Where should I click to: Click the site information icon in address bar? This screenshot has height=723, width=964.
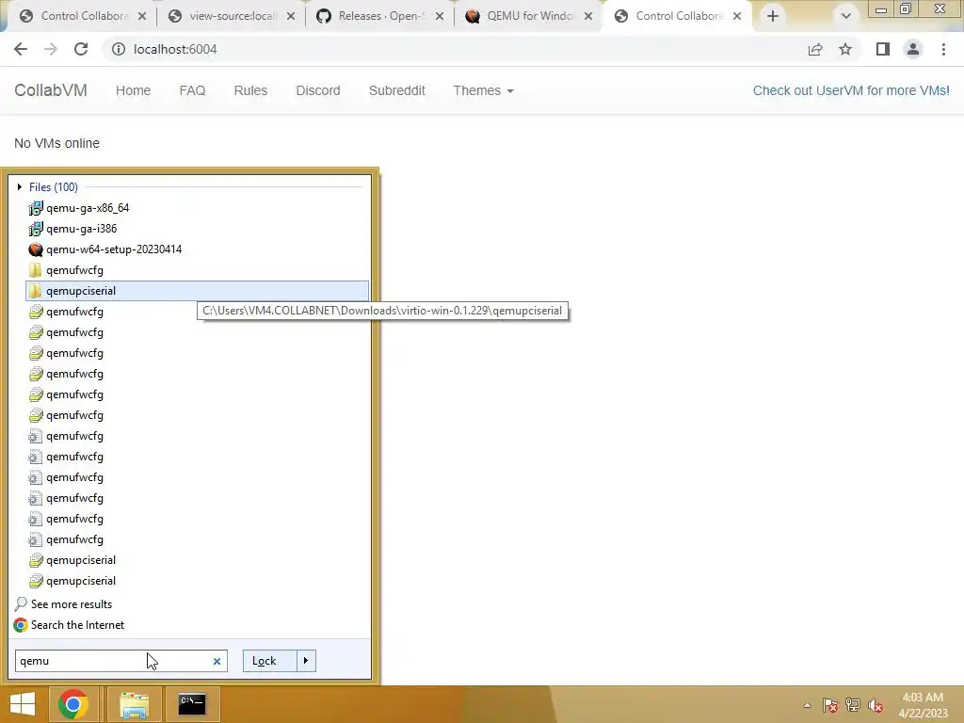click(118, 49)
